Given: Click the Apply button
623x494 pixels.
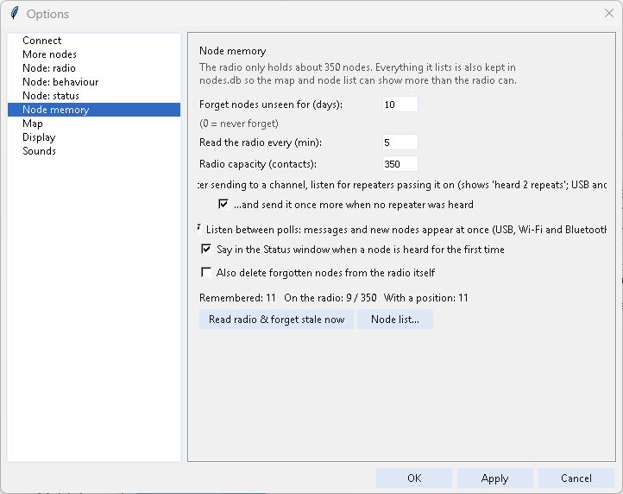Looking at the screenshot, I should pyautogui.click(x=495, y=478).
